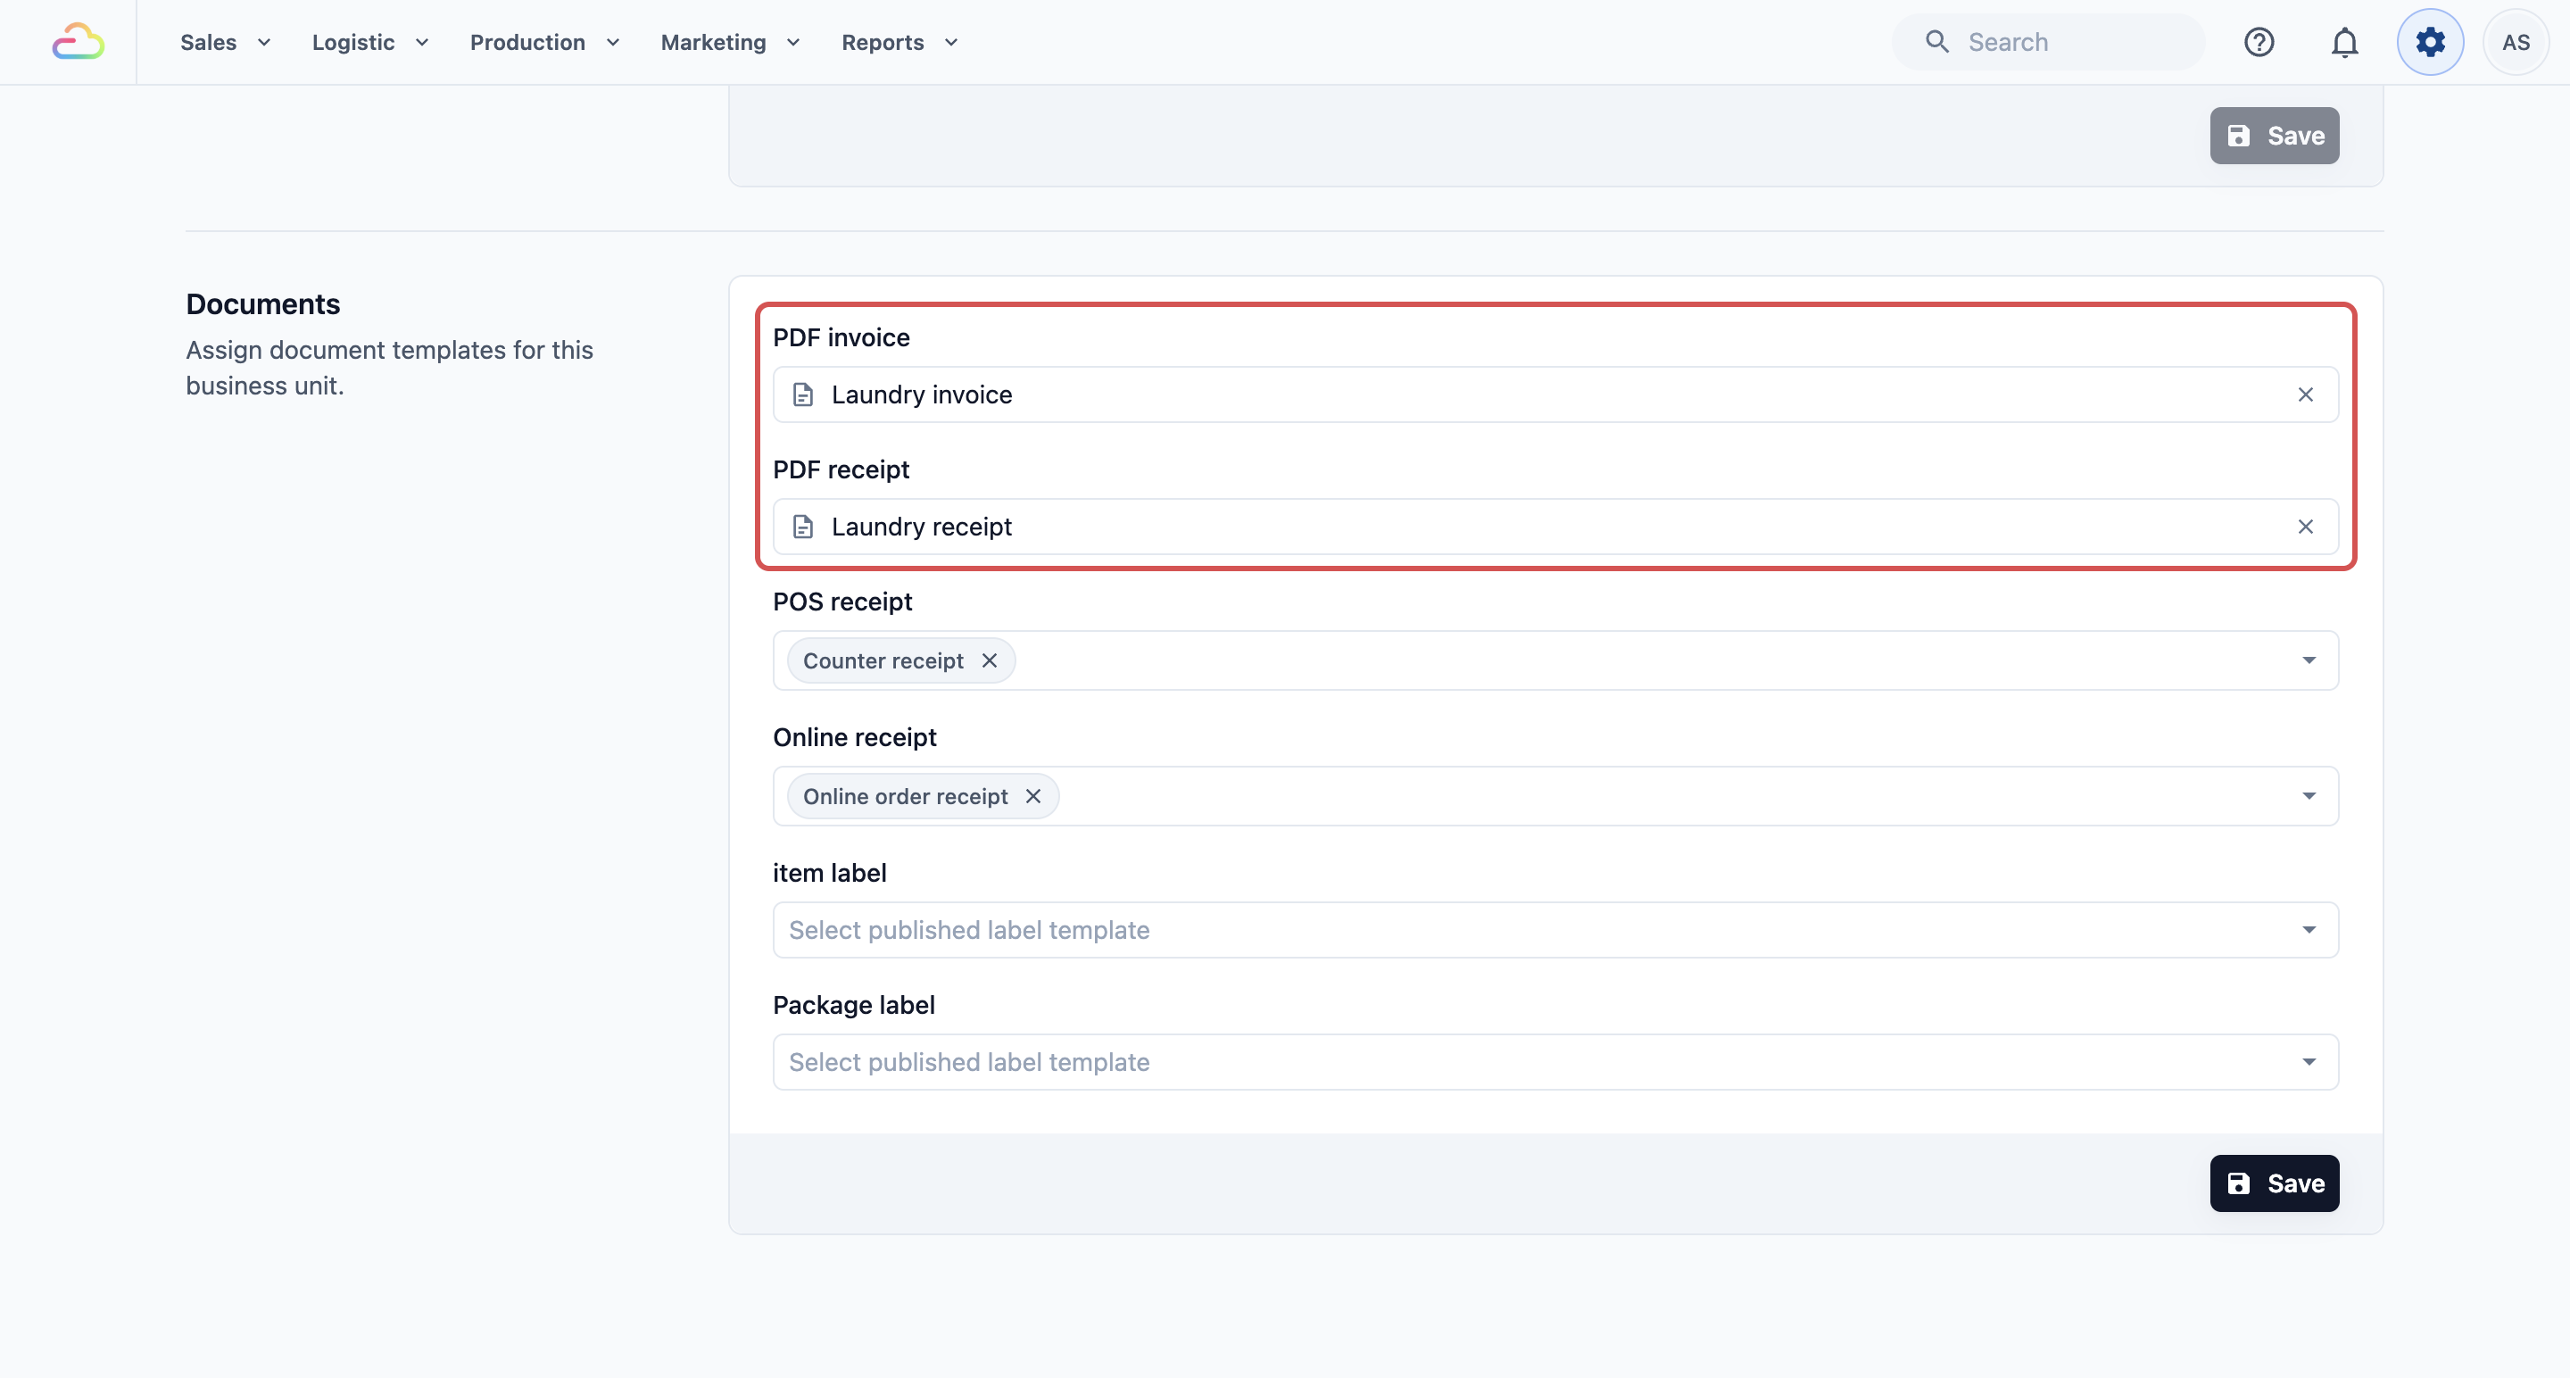Click the Laundry invoice field

tap(1555, 395)
